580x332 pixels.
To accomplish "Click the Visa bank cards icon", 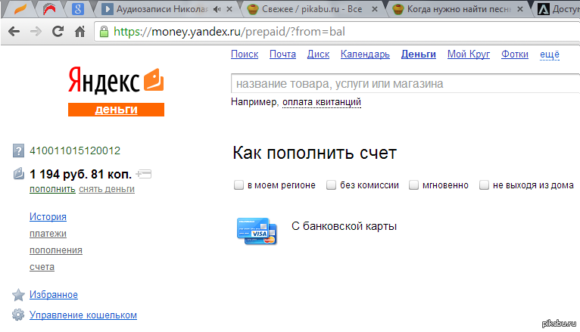I will [x=257, y=231].
